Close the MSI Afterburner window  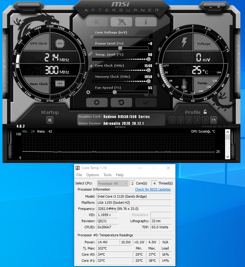click(219, 7)
